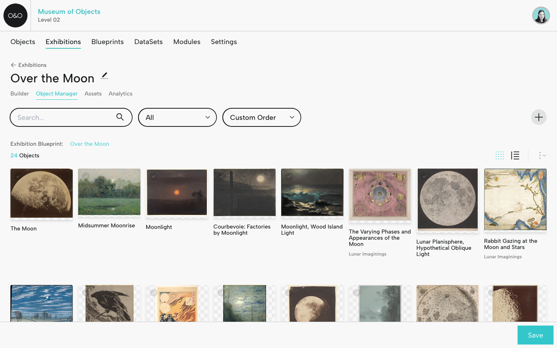Switch to list view layout
The height and width of the screenshot is (348, 557).
(x=515, y=155)
